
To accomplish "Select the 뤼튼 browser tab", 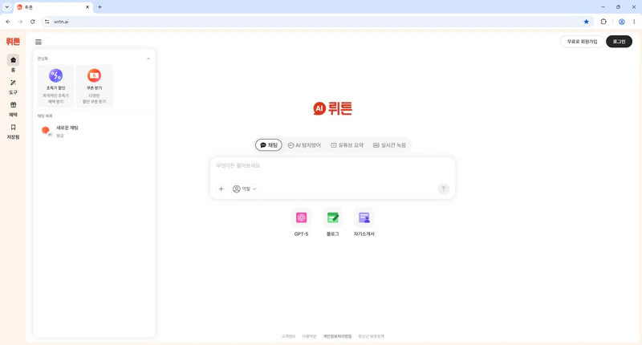I will pos(53,7).
